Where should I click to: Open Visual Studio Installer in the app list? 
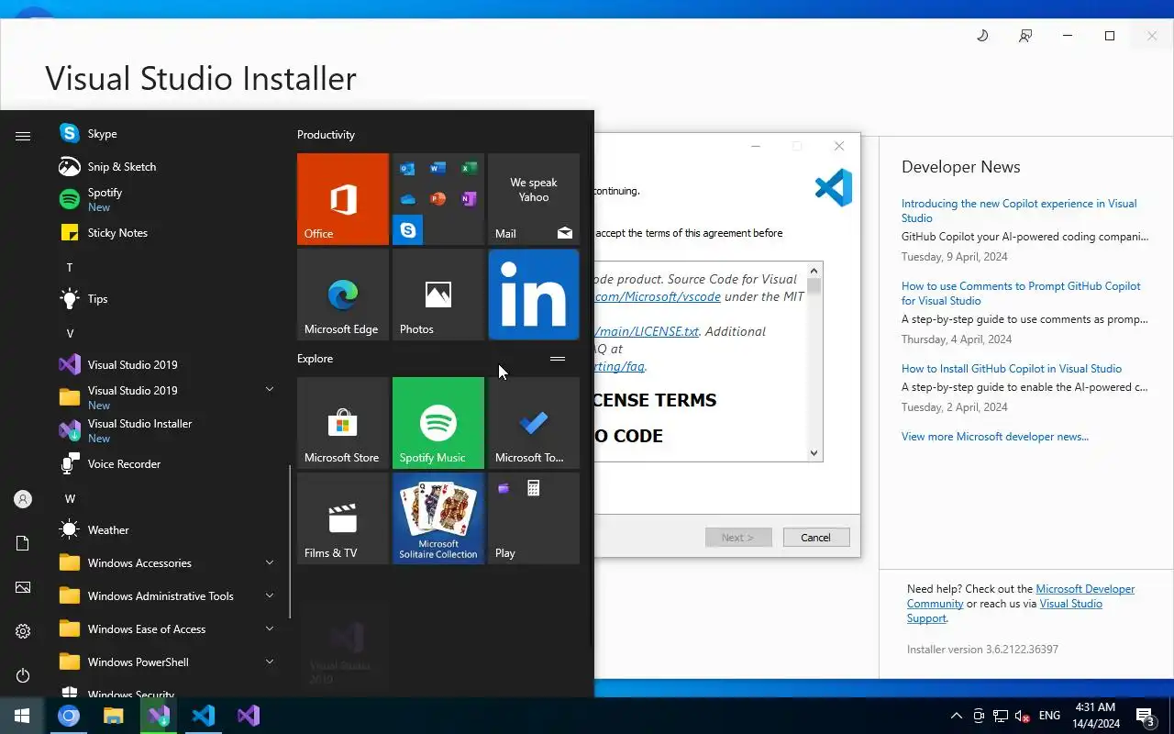pos(171,430)
